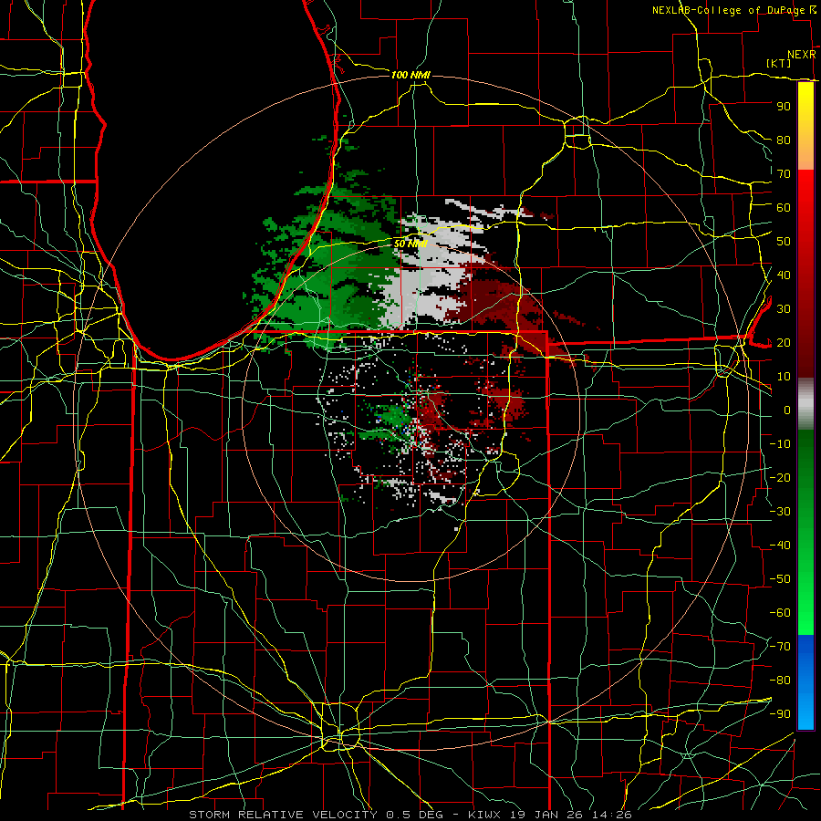Select the positive 80 knot scale label
The height and width of the screenshot is (821, 821).
(784, 140)
